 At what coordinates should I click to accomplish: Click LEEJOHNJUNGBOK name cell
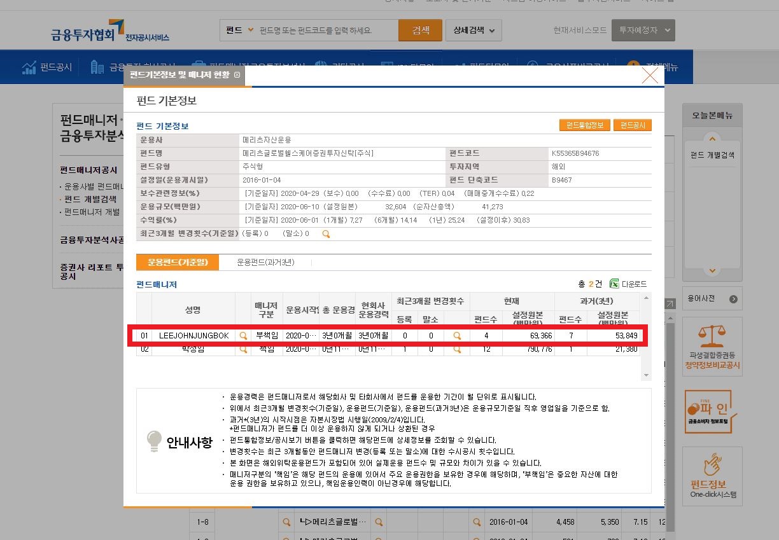(x=193, y=335)
